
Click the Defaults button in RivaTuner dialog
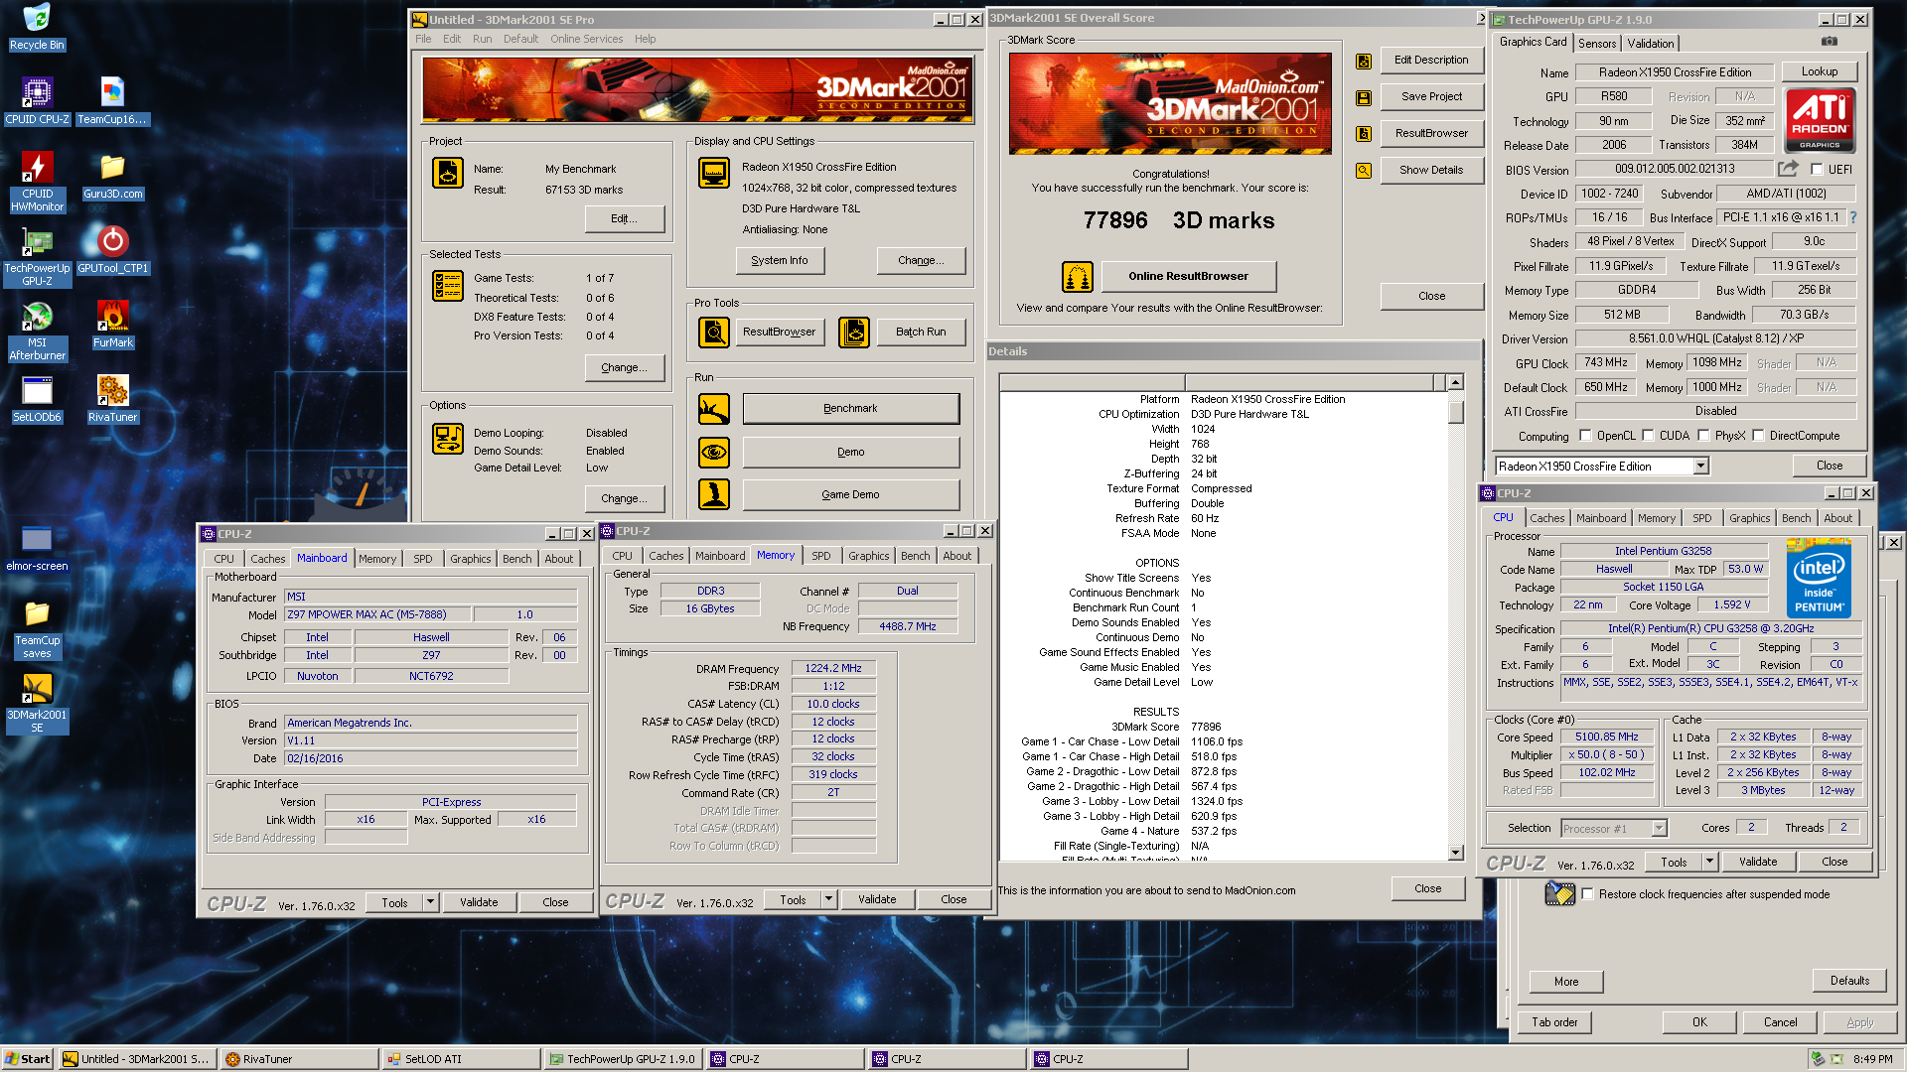pos(1849,981)
